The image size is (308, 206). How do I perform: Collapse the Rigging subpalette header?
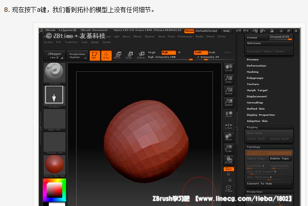coord(269,127)
